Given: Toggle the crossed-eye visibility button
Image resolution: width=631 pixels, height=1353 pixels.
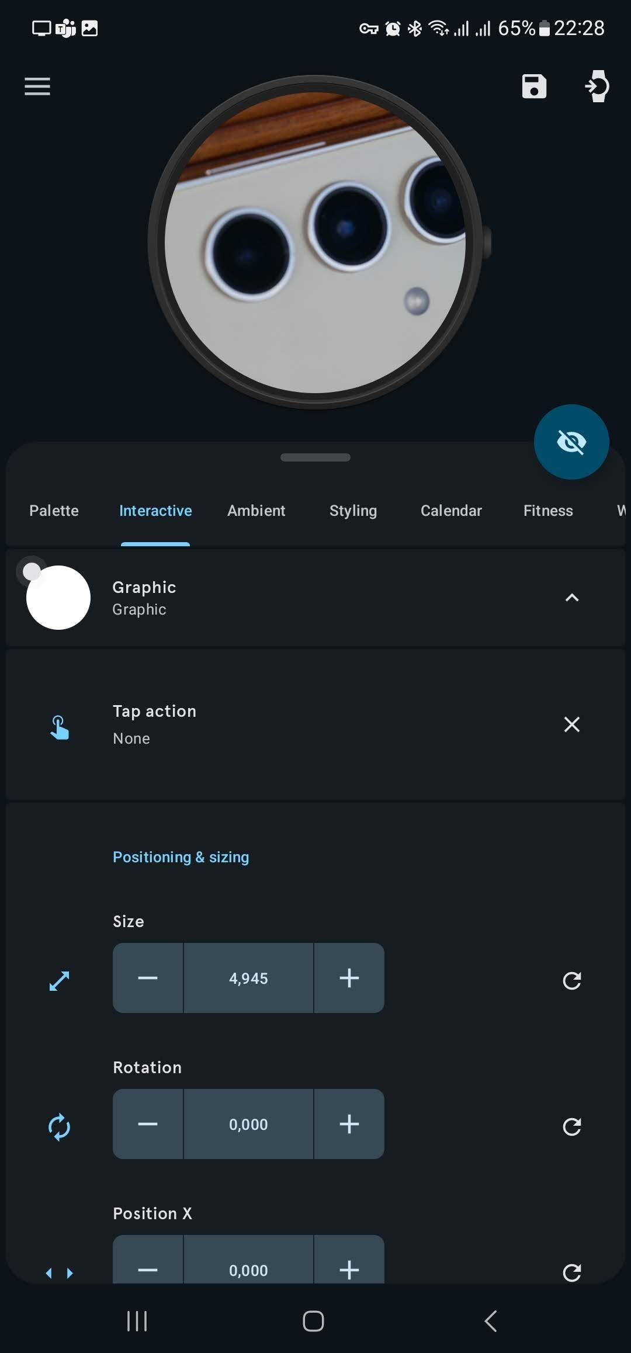Looking at the screenshot, I should click(571, 442).
